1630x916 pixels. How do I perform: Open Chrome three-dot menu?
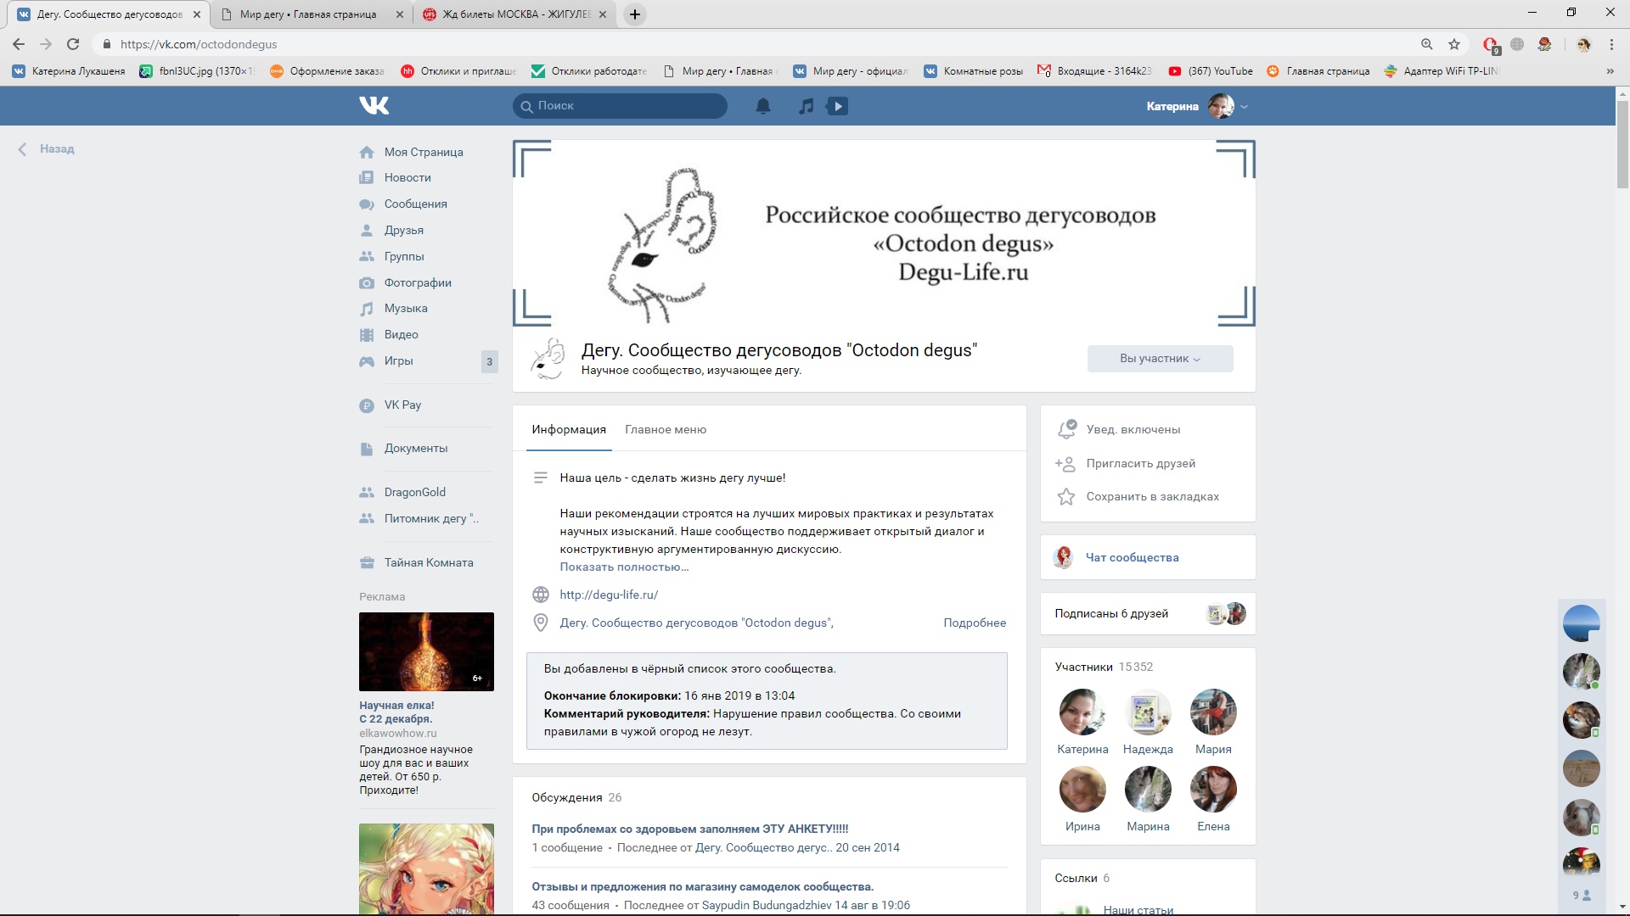[1611, 44]
